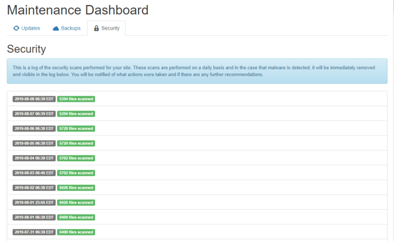This screenshot has height=241, width=394.
Task: Click 5702 files scanned badge for 2019-08-04
Action: 76,158
